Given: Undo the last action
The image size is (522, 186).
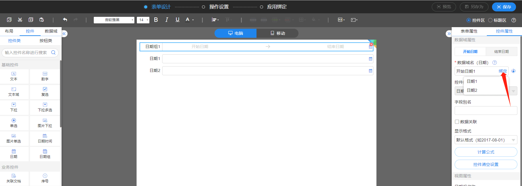Looking at the screenshot, I should coord(65,20).
